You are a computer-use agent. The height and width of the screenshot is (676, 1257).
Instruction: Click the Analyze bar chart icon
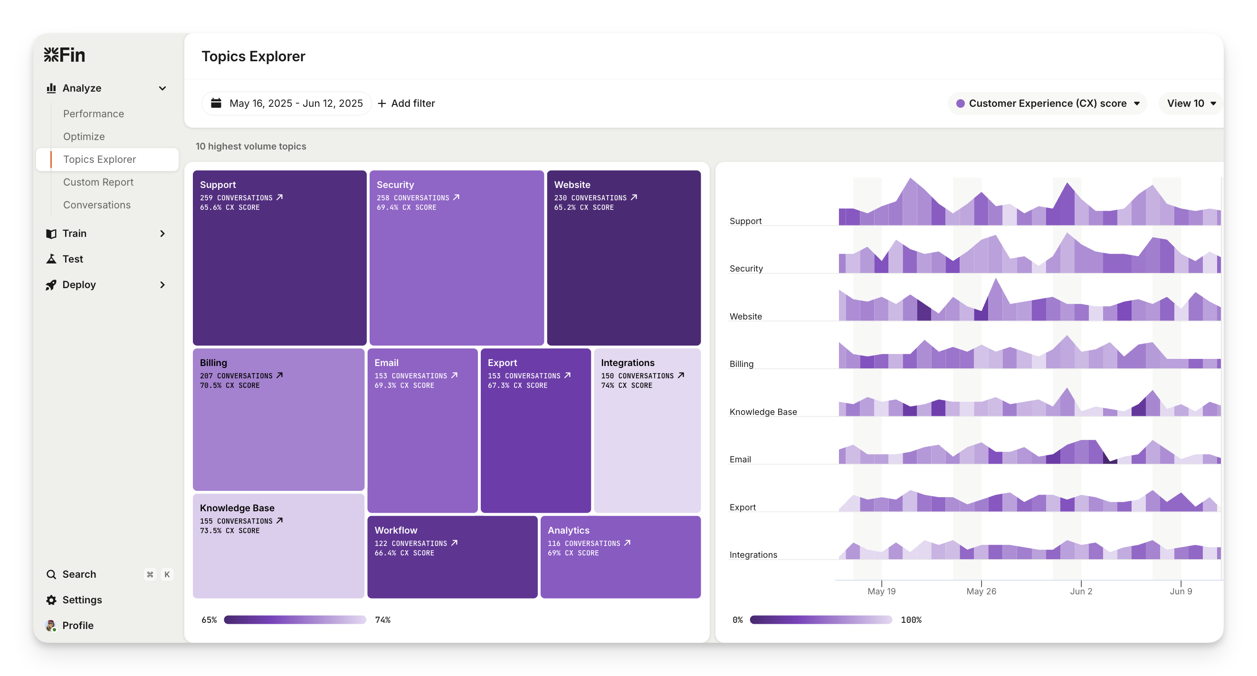pos(51,88)
